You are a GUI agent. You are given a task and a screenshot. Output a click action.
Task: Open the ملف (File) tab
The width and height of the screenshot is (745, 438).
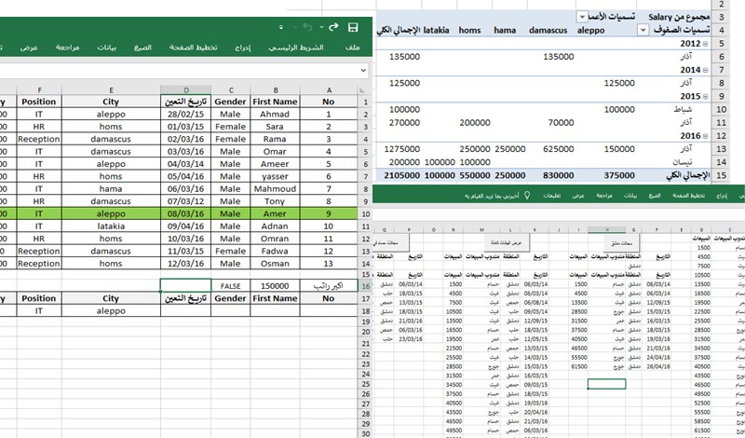coord(353,48)
